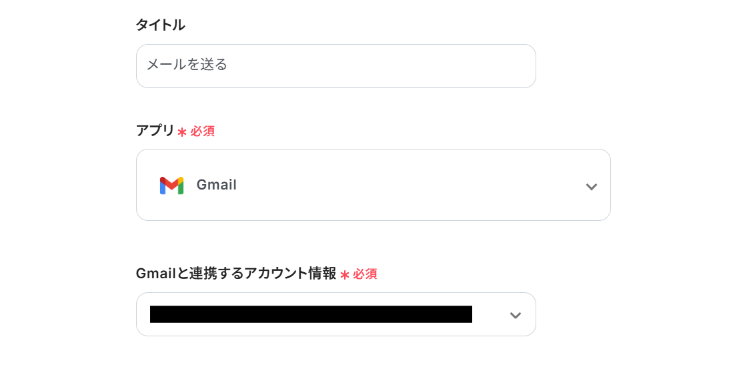Click the chevron in the アプリ dropdown
The image size is (743, 367).
coord(591,186)
